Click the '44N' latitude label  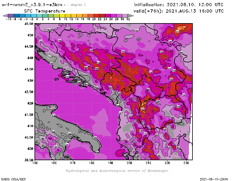click(30, 58)
